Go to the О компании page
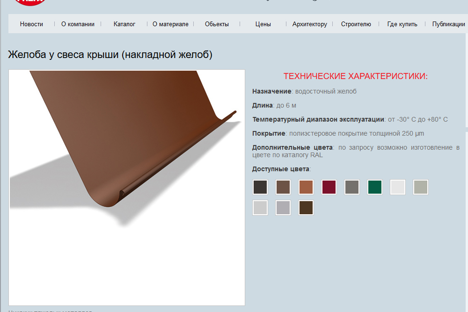 pos(78,24)
